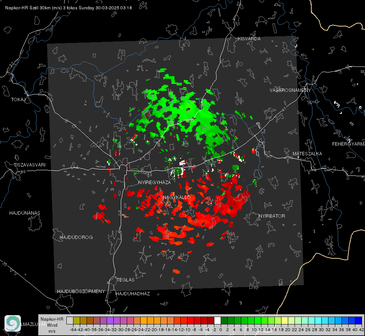Click road number 36 marker near Tiszavasvári
This screenshot has width=365, height=336.
(x=23, y=172)
